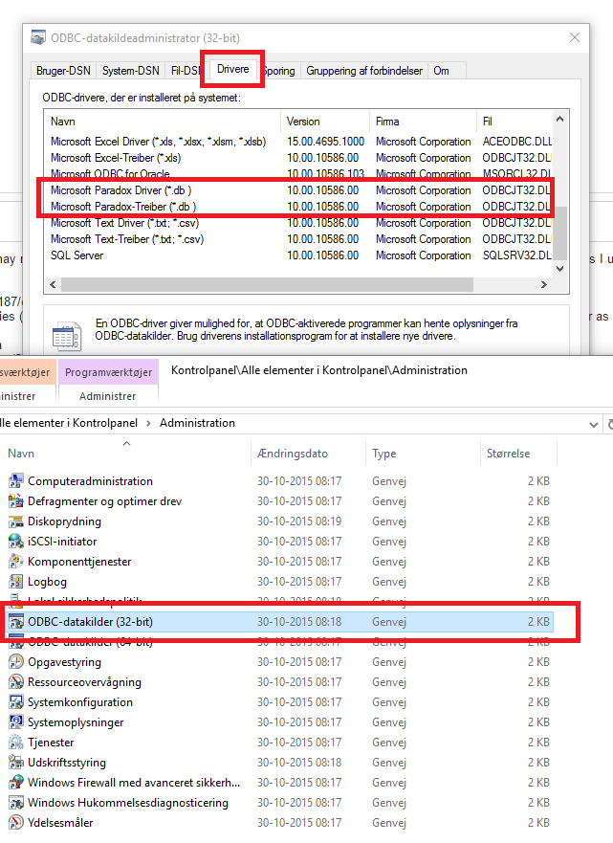Close the ODBC-datakildeadministrator dialog
The image size is (613, 843).
(574, 37)
